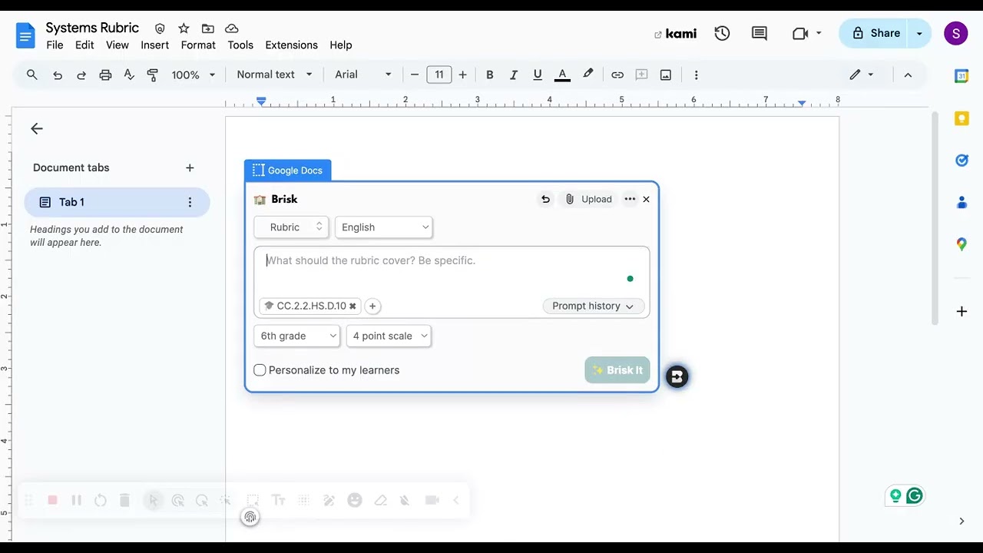
Task: Close document tabs panel back arrow
Action: pos(36,128)
